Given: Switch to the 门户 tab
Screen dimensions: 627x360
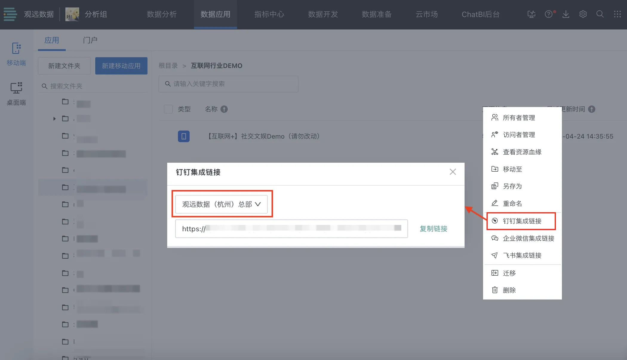Looking at the screenshot, I should pyautogui.click(x=90, y=40).
